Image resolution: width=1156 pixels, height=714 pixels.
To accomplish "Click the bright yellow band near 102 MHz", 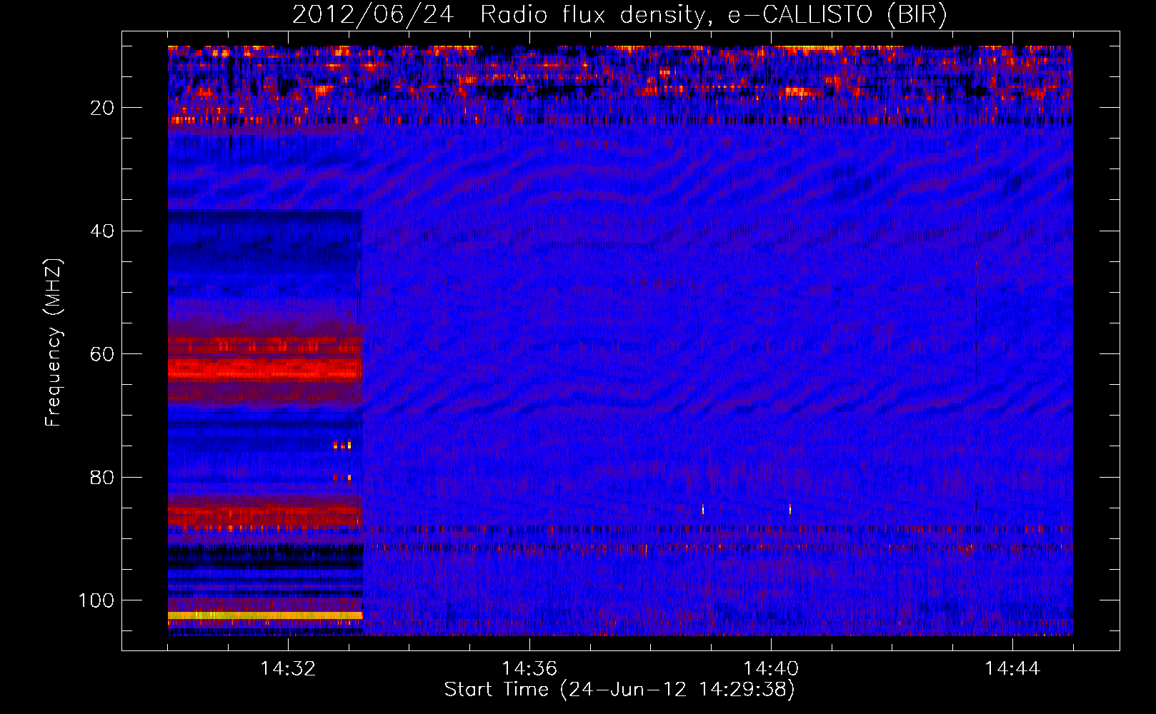I will pos(265,615).
